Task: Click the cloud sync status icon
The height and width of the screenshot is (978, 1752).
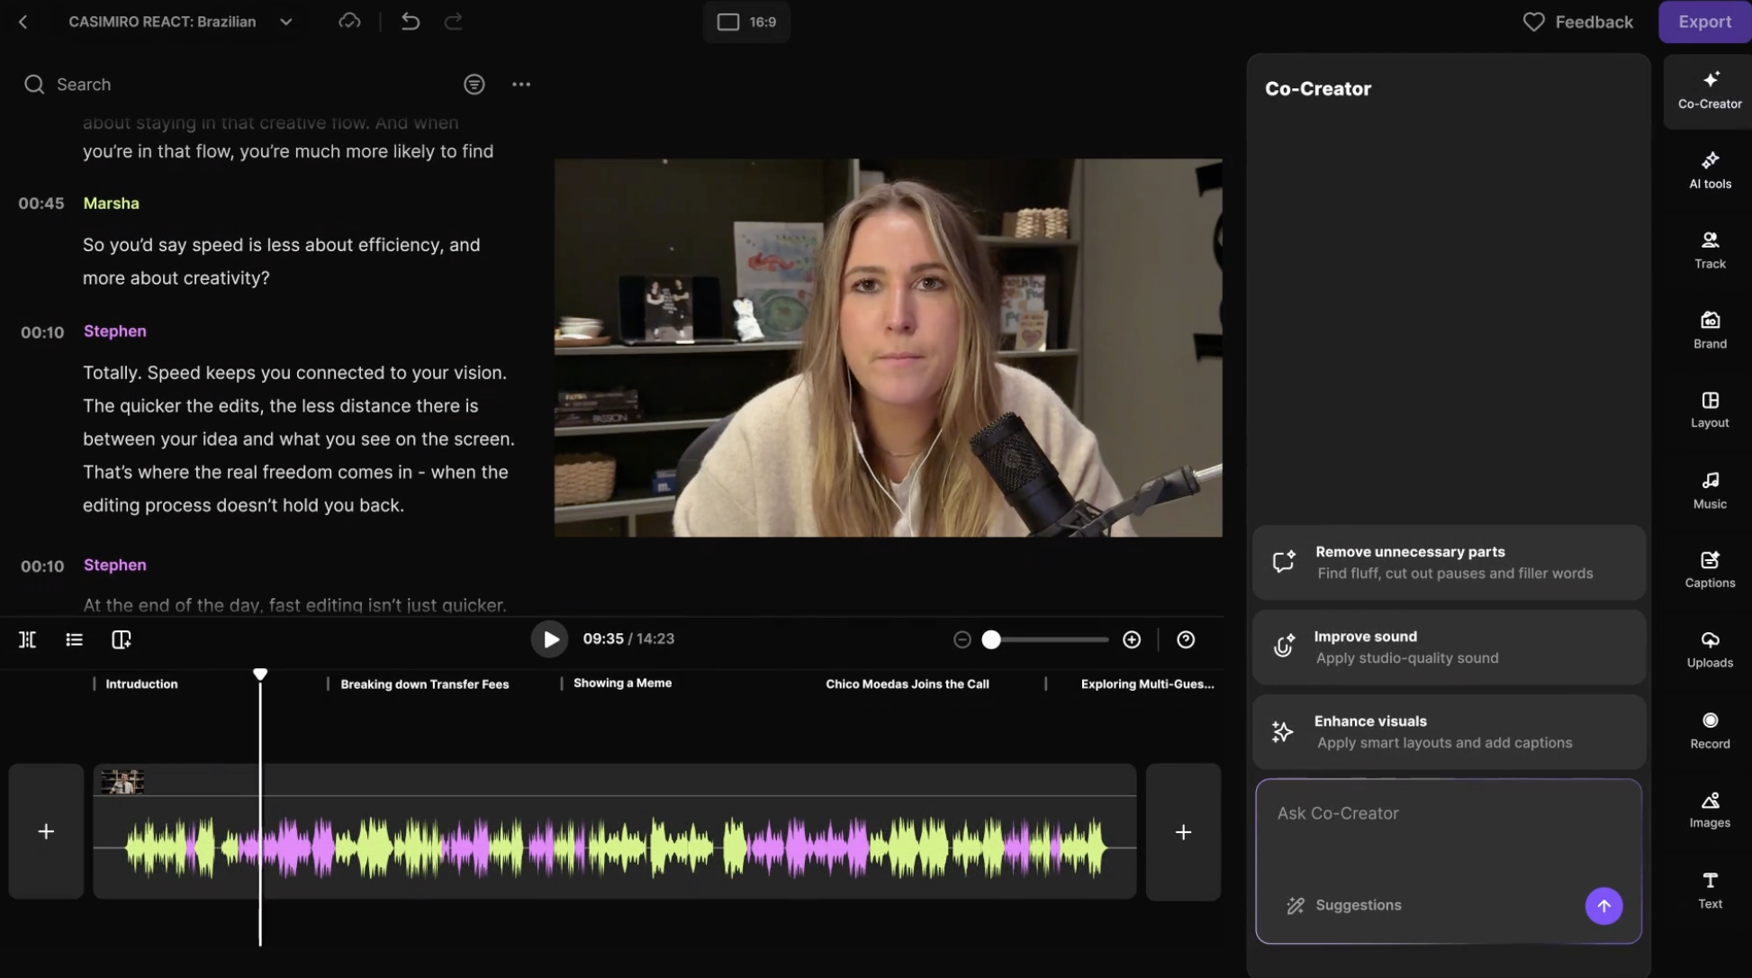Action: coord(349,22)
